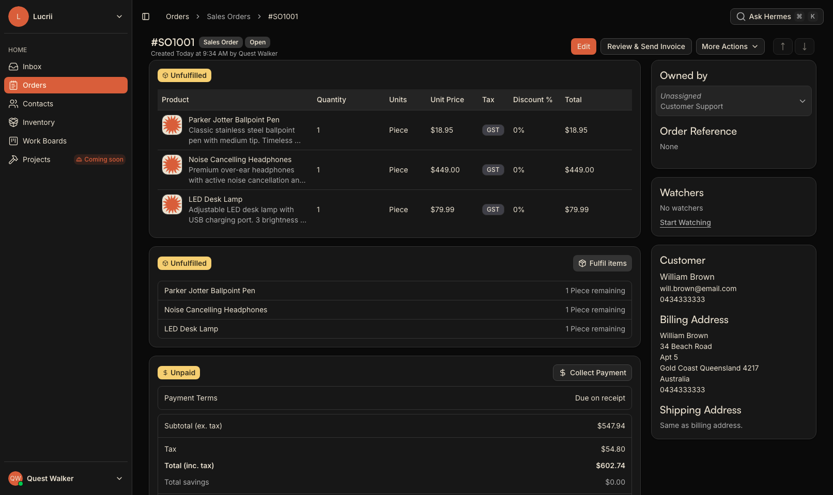Select Orders in the sidebar menu
The height and width of the screenshot is (495, 833).
[x=66, y=85]
